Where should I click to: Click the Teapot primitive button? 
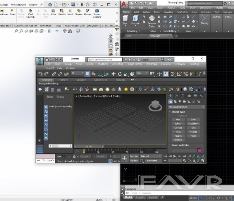[x=178, y=136]
